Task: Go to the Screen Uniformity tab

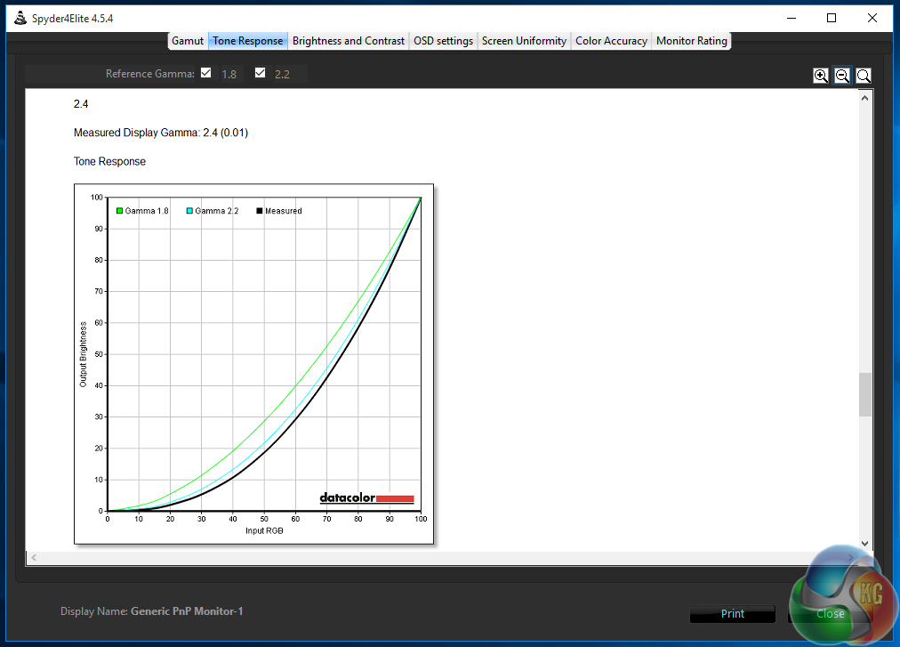Action: click(x=524, y=41)
